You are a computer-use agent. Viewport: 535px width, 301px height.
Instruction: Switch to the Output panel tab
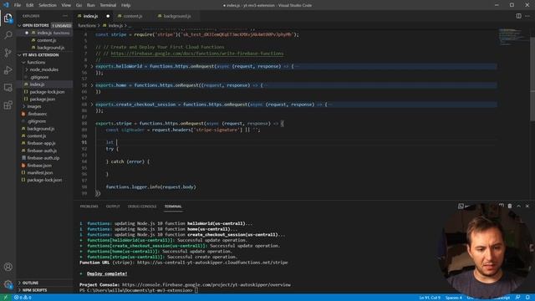(113, 207)
